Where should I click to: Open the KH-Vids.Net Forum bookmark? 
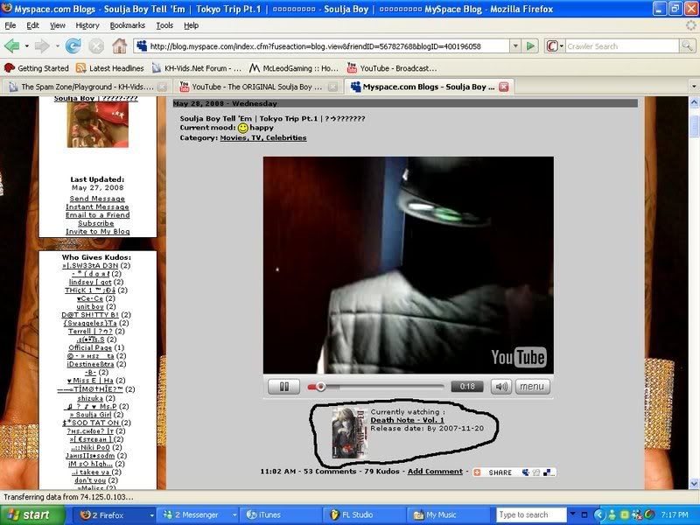[196, 68]
